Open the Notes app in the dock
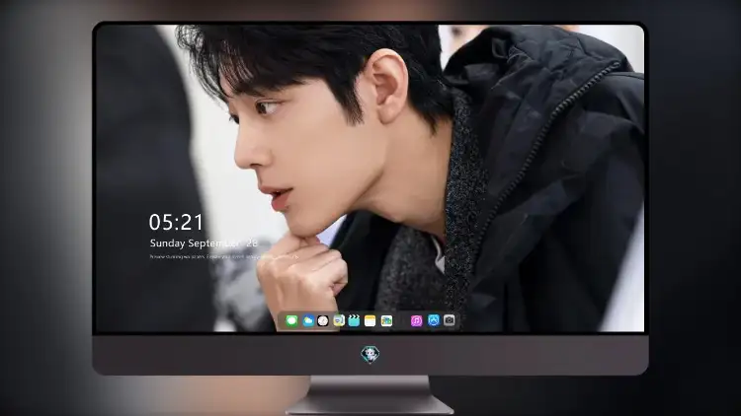Image resolution: width=741 pixels, height=416 pixels. [370, 320]
